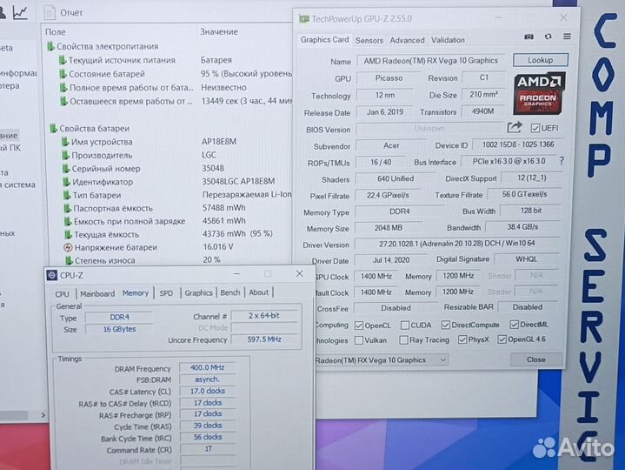Click the GPU-Z screenshot camera icon

[529, 37]
